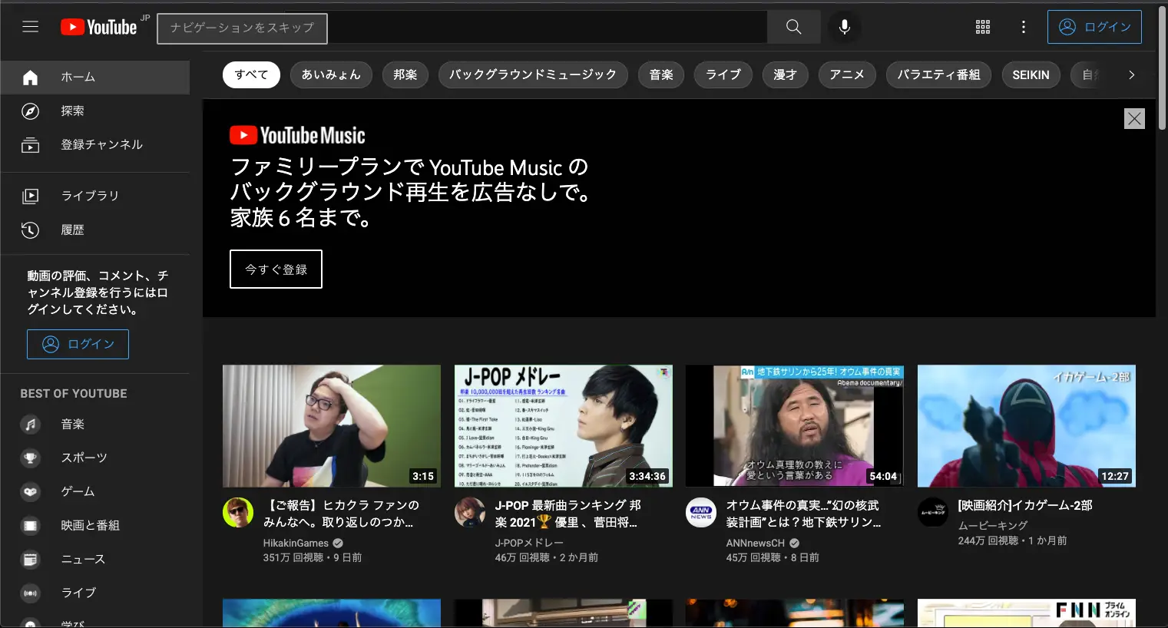
Task: Click ムービーキング channel name
Action: (993, 525)
